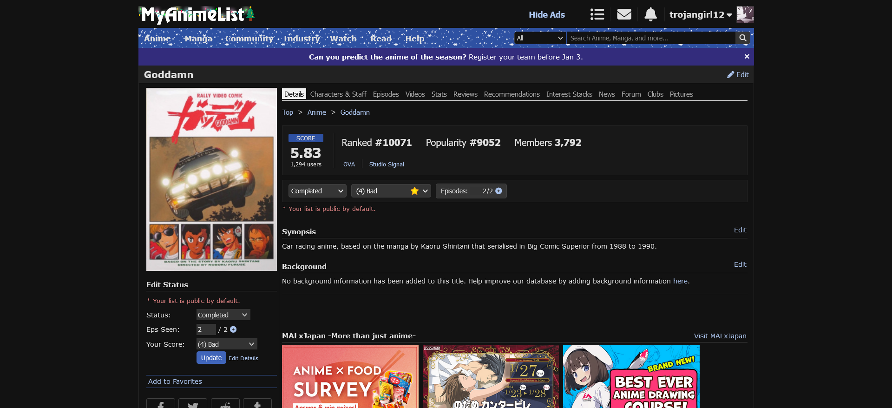
Task: Open the Industry menu
Action: (x=302, y=39)
